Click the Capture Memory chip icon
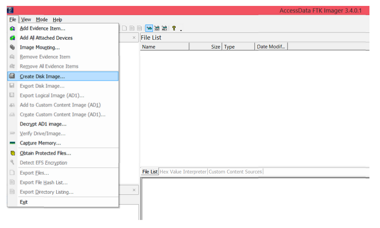Screen dimensions: 380x228 click(12, 143)
